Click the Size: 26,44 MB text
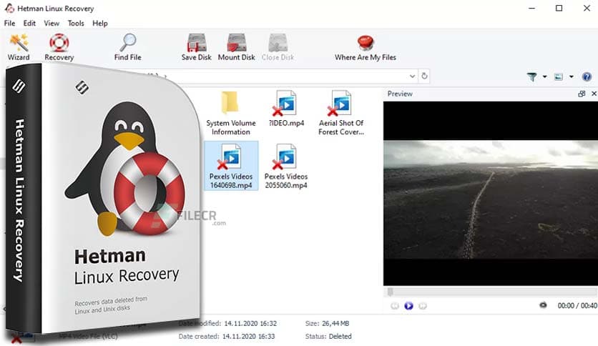 click(x=327, y=324)
